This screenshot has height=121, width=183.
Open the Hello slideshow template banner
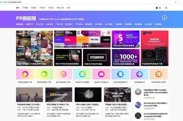(x=82, y=39)
